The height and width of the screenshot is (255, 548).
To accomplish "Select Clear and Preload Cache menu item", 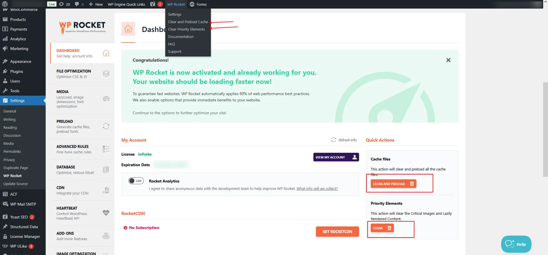I will coord(188,22).
